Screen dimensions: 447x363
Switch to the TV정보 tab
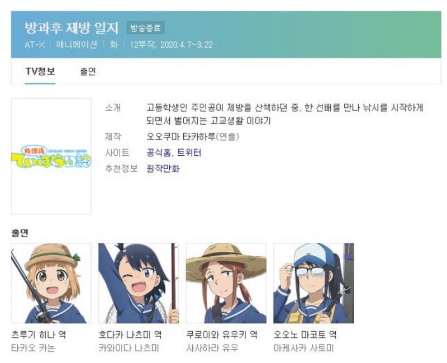tap(40, 71)
